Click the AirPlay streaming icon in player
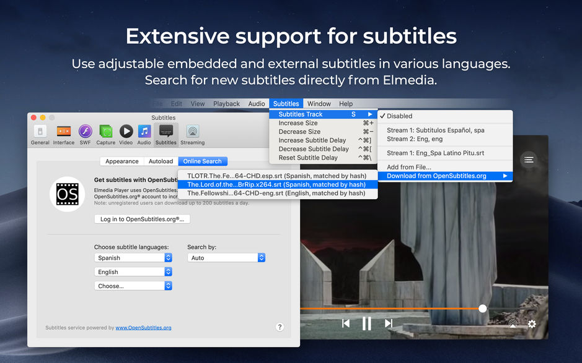The image size is (582, 363). (512, 323)
